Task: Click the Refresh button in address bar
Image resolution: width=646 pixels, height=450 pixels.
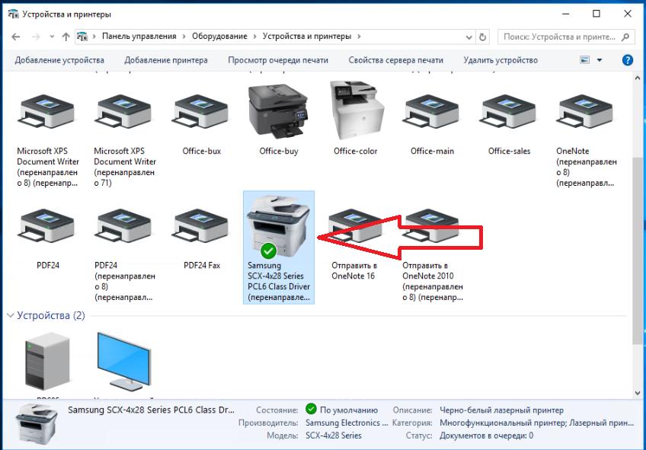Action: (x=482, y=37)
